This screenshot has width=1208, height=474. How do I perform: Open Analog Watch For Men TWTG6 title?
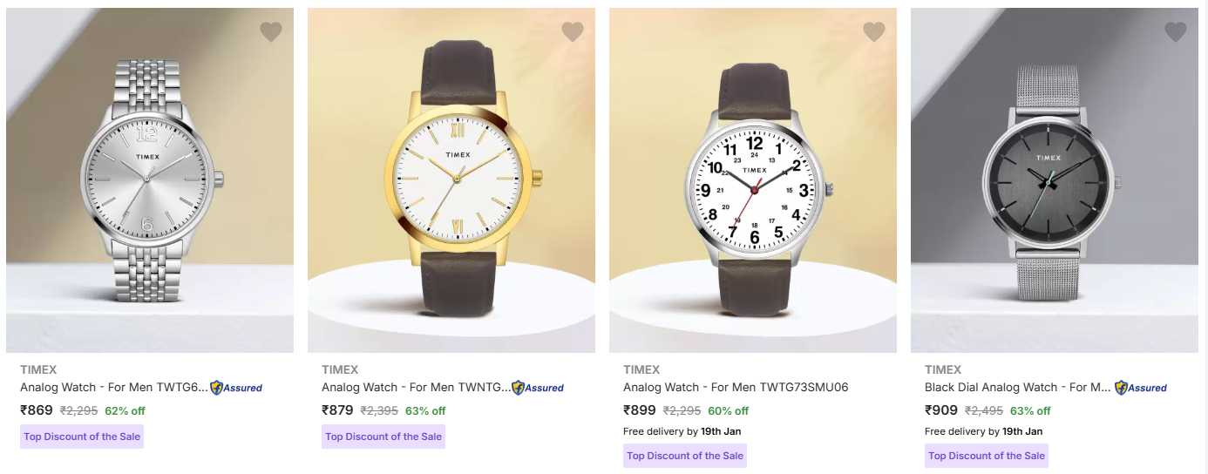click(x=114, y=387)
